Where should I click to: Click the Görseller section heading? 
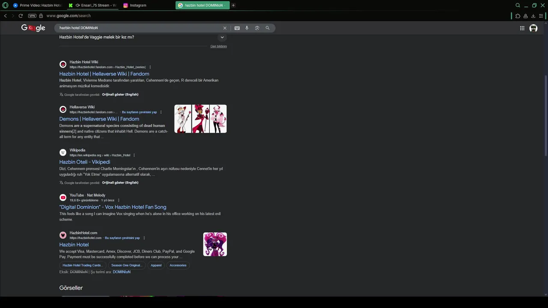pyautogui.click(x=71, y=288)
